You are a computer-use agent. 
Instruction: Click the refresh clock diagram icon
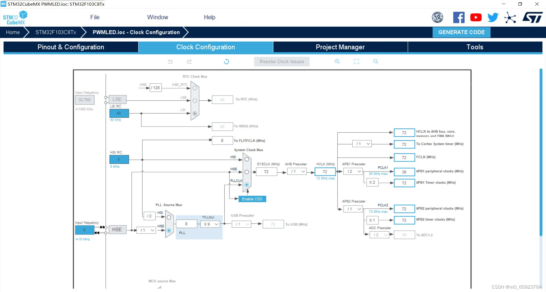pyautogui.click(x=226, y=62)
